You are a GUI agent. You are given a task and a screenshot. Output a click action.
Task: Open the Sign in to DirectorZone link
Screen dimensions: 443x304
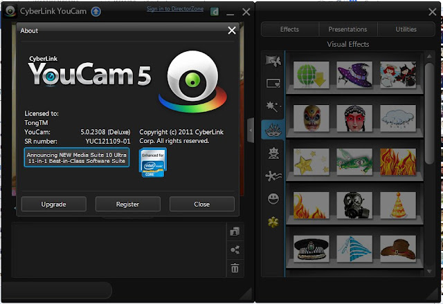175,9
